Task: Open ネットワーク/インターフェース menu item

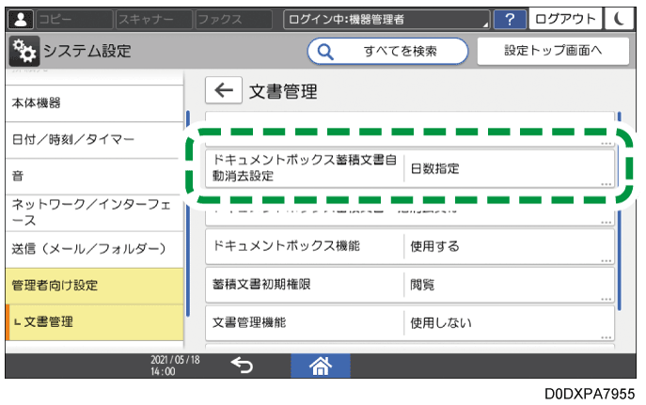Action: [94, 212]
